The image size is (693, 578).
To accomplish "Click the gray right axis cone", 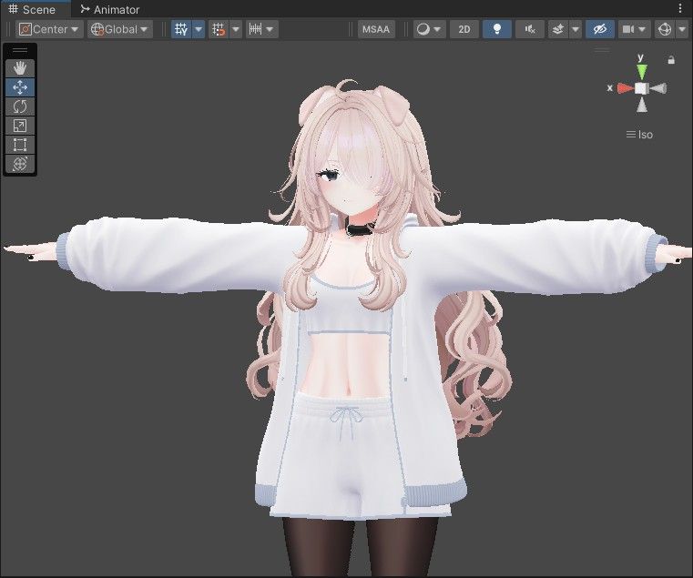I will 658,88.
